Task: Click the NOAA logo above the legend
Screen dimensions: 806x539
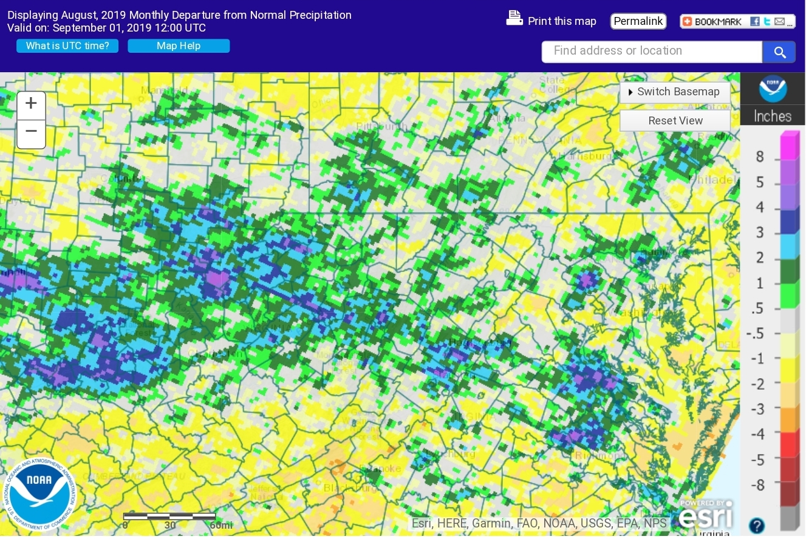Action: pyautogui.click(x=773, y=89)
